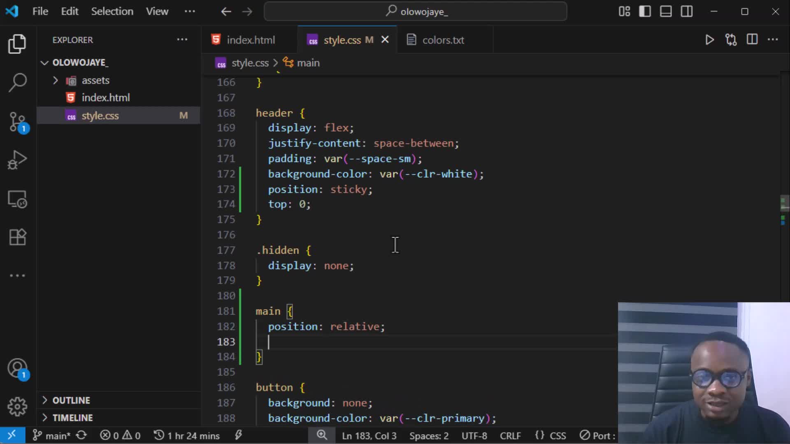Open index.html in the Explorer tree
This screenshot has width=790, height=444.
[105, 97]
